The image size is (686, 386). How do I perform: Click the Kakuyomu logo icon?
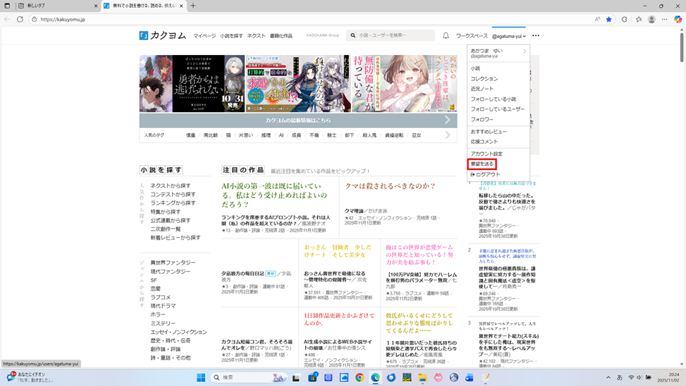click(144, 36)
